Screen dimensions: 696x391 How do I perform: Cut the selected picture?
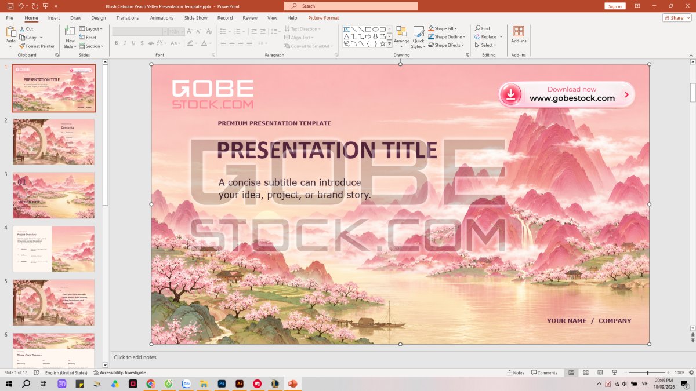click(26, 28)
